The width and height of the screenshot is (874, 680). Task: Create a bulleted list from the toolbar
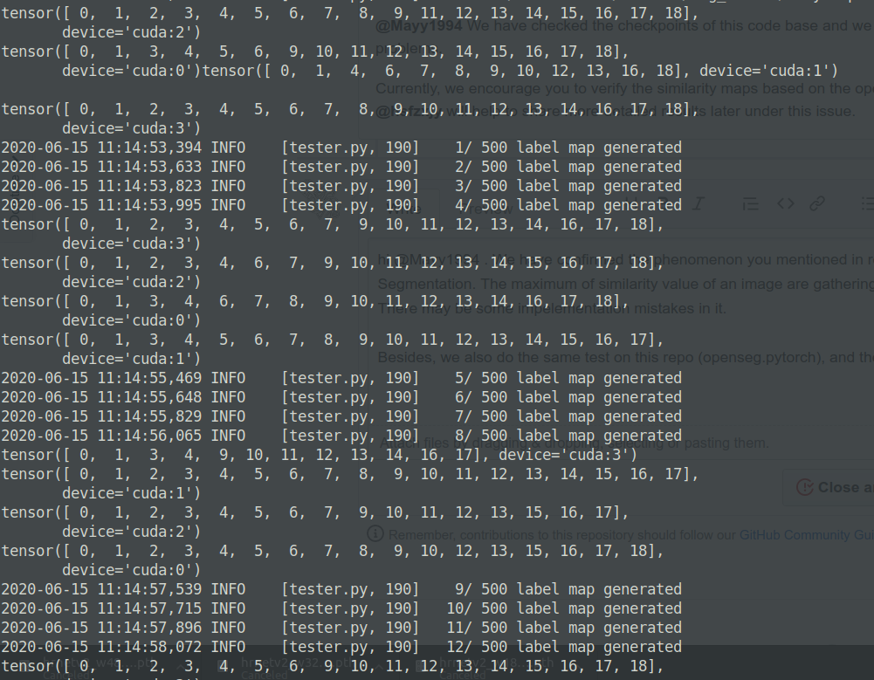click(x=866, y=203)
